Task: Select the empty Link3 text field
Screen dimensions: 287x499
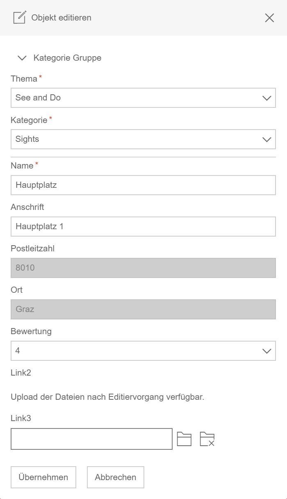Action: click(91, 439)
